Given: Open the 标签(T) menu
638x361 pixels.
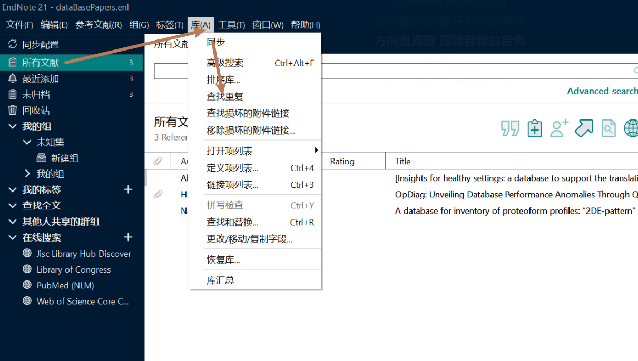Looking at the screenshot, I should click(170, 25).
